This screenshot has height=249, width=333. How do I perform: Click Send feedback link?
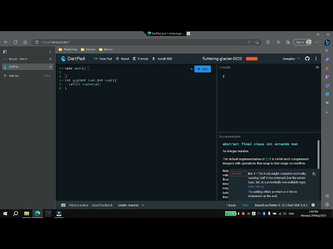[102, 205]
